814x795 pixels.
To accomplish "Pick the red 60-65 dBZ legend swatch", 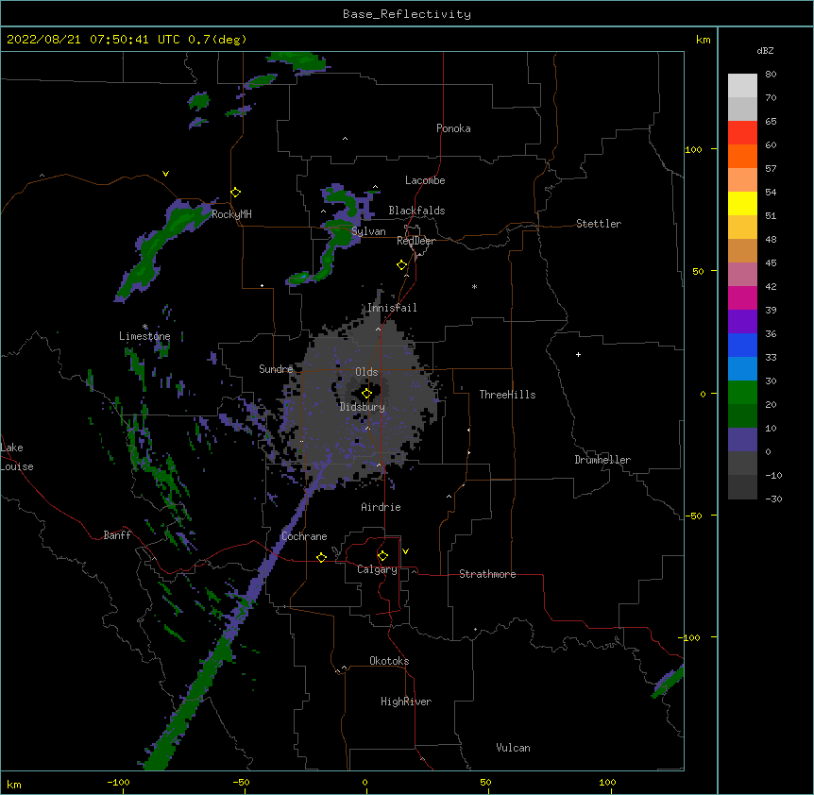I will (742, 133).
